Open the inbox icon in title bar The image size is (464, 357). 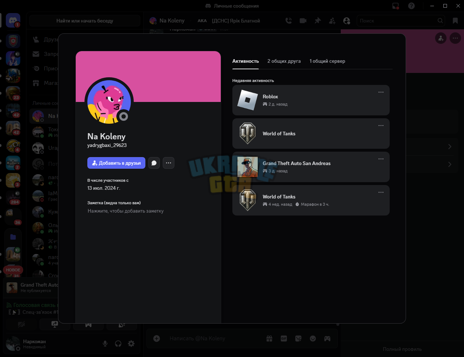click(x=395, y=6)
